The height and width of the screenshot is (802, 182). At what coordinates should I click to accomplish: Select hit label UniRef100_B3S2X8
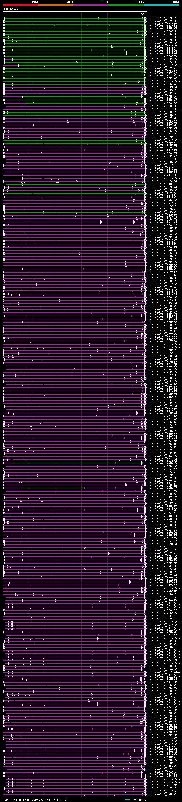(163, 103)
